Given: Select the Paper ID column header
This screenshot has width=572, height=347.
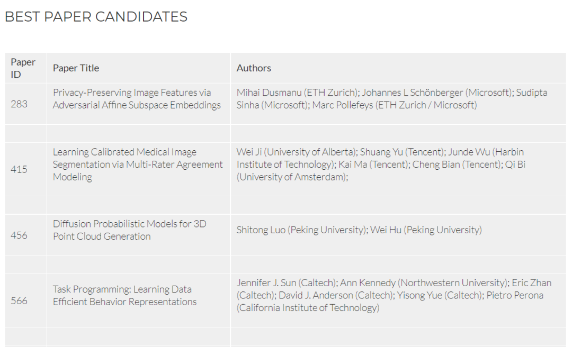Looking at the screenshot, I should point(23,68).
